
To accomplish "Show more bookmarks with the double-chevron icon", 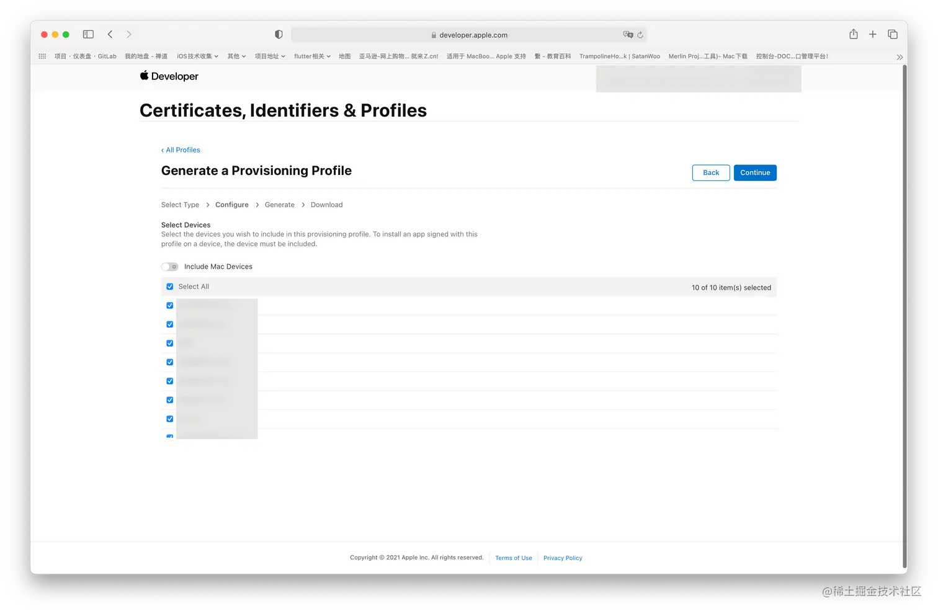I will tap(900, 56).
